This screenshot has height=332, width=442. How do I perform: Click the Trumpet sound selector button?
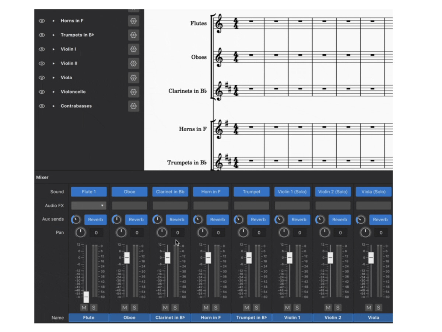[x=252, y=192]
